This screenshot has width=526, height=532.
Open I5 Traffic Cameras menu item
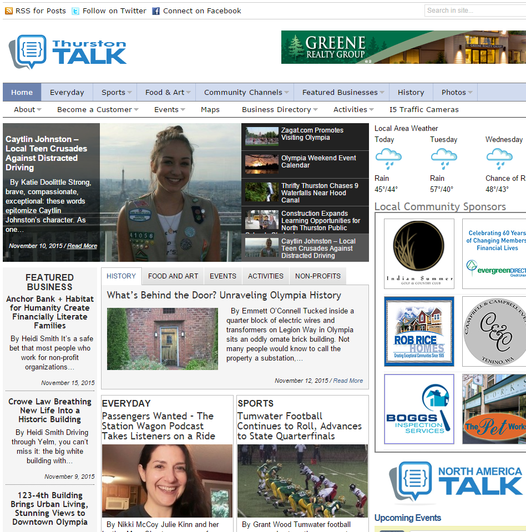[424, 110]
